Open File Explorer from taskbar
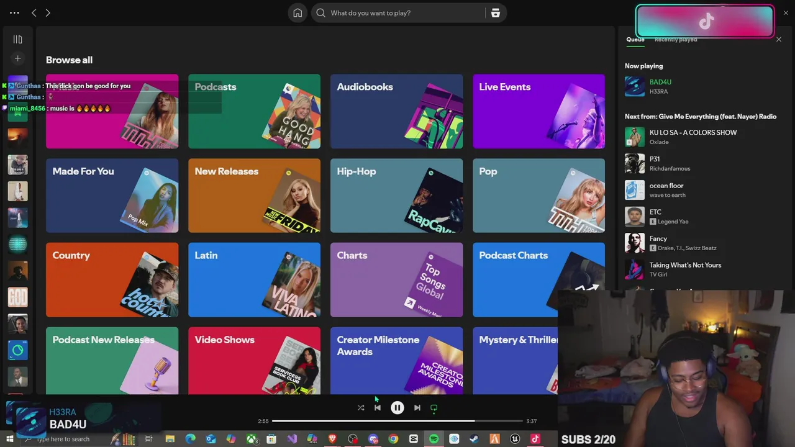 [170, 439]
